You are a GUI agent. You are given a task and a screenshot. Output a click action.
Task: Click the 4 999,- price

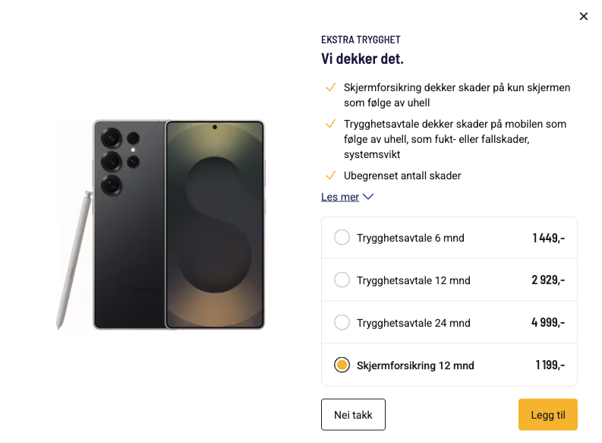pyautogui.click(x=548, y=323)
